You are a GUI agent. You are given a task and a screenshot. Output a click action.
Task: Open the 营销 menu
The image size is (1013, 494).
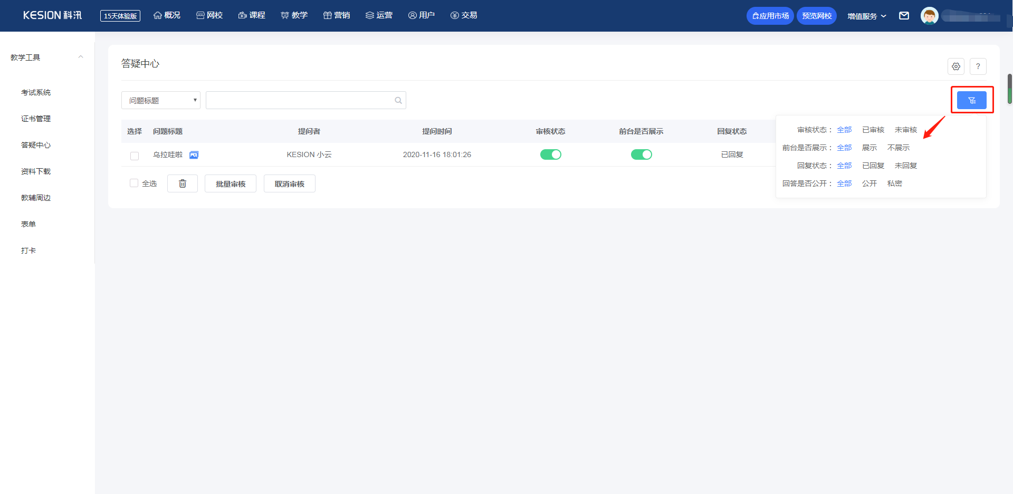pos(337,15)
